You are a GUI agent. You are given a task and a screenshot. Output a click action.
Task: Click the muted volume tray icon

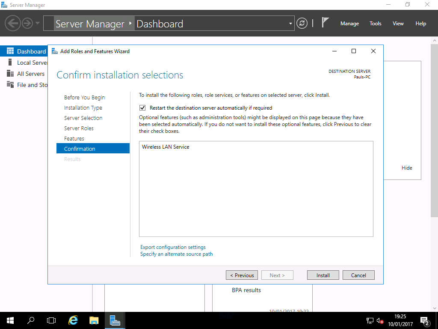[x=380, y=320]
